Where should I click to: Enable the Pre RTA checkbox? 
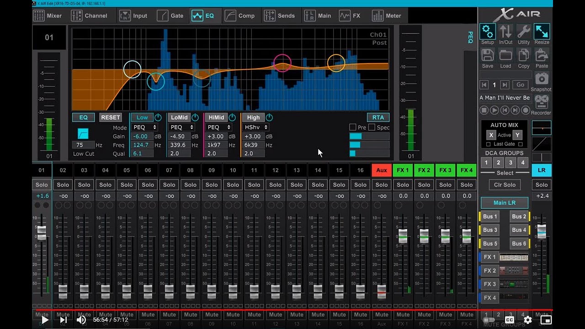(353, 127)
